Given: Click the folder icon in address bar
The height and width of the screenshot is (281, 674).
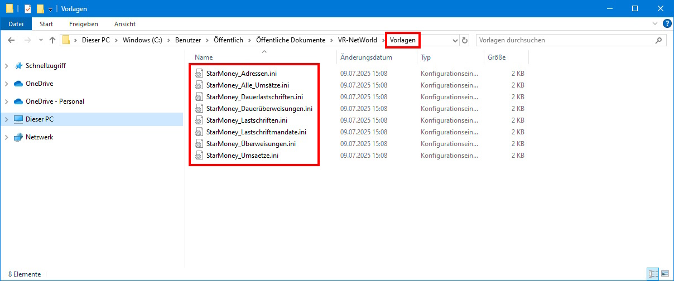Looking at the screenshot, I should pos(66,40).
